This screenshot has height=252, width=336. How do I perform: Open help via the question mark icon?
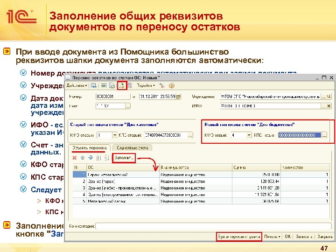pyautogui.click(x=172, y=86)
